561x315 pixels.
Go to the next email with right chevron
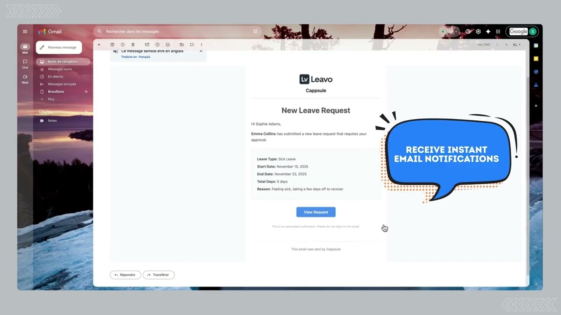[x=506, y=45]
